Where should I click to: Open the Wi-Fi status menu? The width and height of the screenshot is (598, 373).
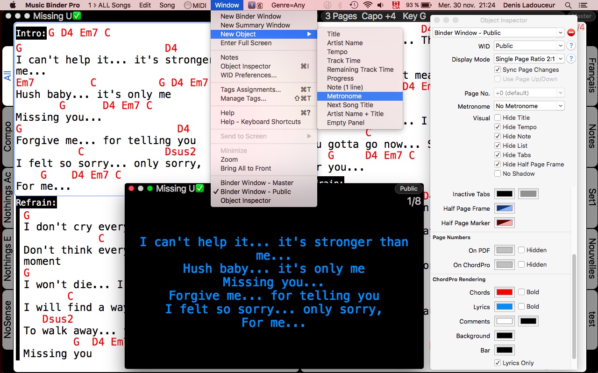pos(368,5)
